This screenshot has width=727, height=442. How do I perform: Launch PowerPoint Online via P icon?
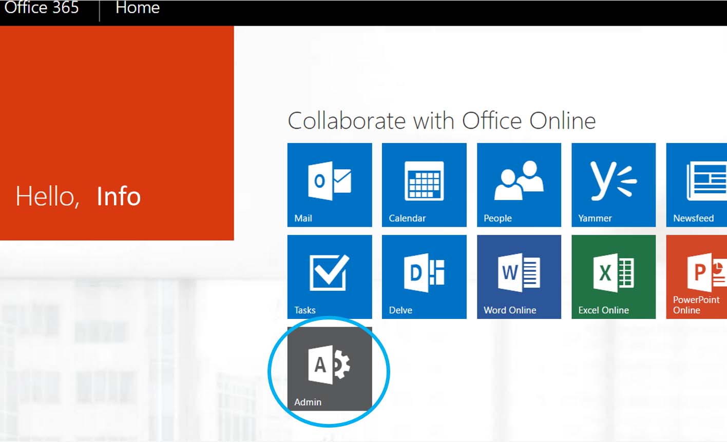(706, 271)
